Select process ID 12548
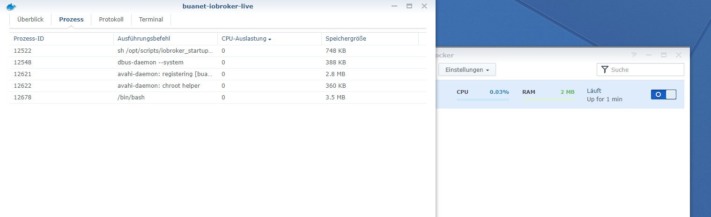Screen dimensions: 711x217 [22, 62]
